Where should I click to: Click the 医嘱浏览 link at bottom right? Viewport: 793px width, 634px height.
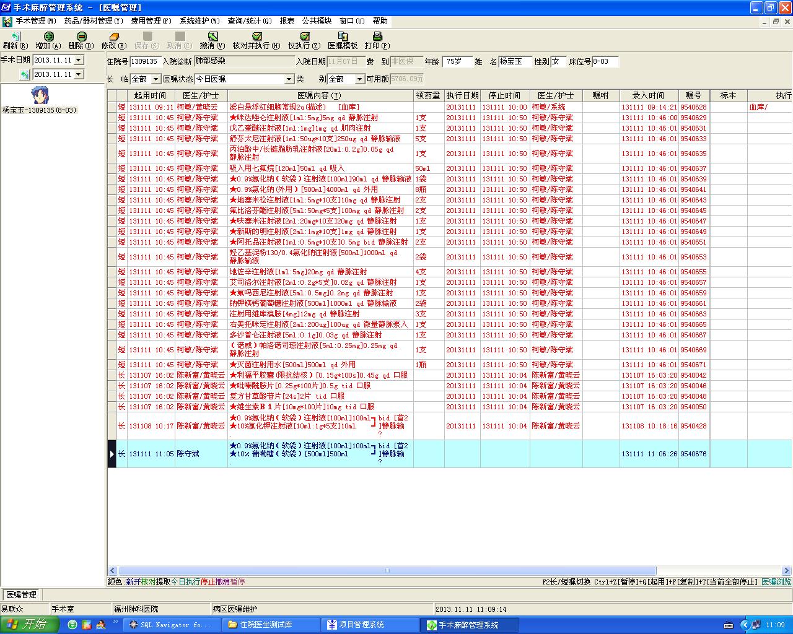pos(776,582)
